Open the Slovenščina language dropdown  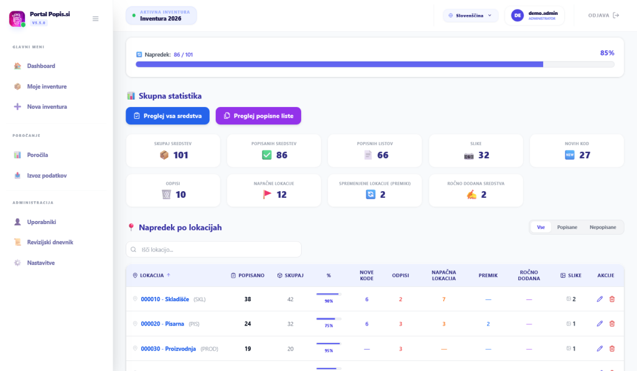[x=470, y=16]
